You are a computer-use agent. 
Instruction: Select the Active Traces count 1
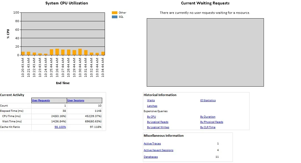pyautogui.click(x=218, y=143)
